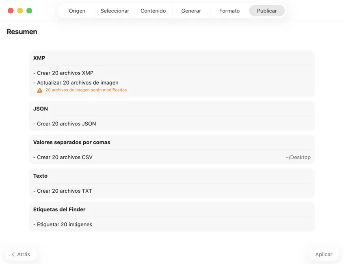Screen dimensions: 344x264
Task: Open the Origen tab
Action: (77, 11)
